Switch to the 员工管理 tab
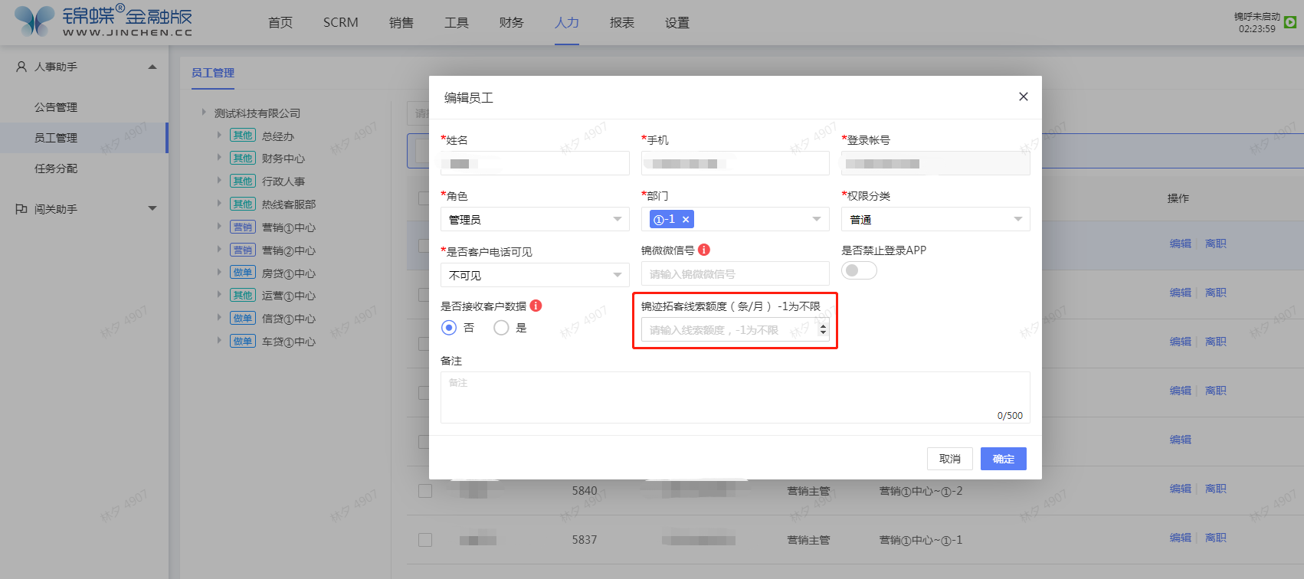1304x579 pixels. click(213, 73)
